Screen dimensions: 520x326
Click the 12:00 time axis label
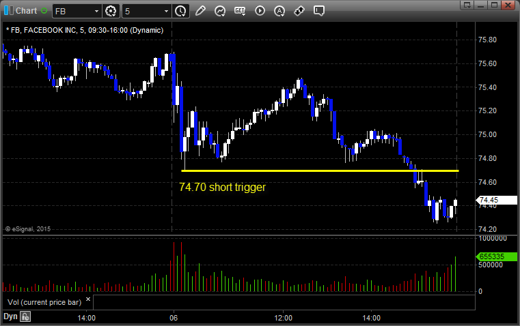[283, 318]
